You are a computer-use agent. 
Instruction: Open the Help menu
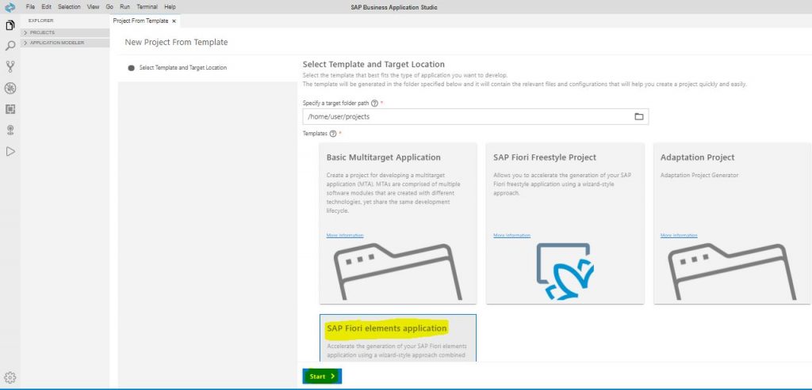[170, 6]
